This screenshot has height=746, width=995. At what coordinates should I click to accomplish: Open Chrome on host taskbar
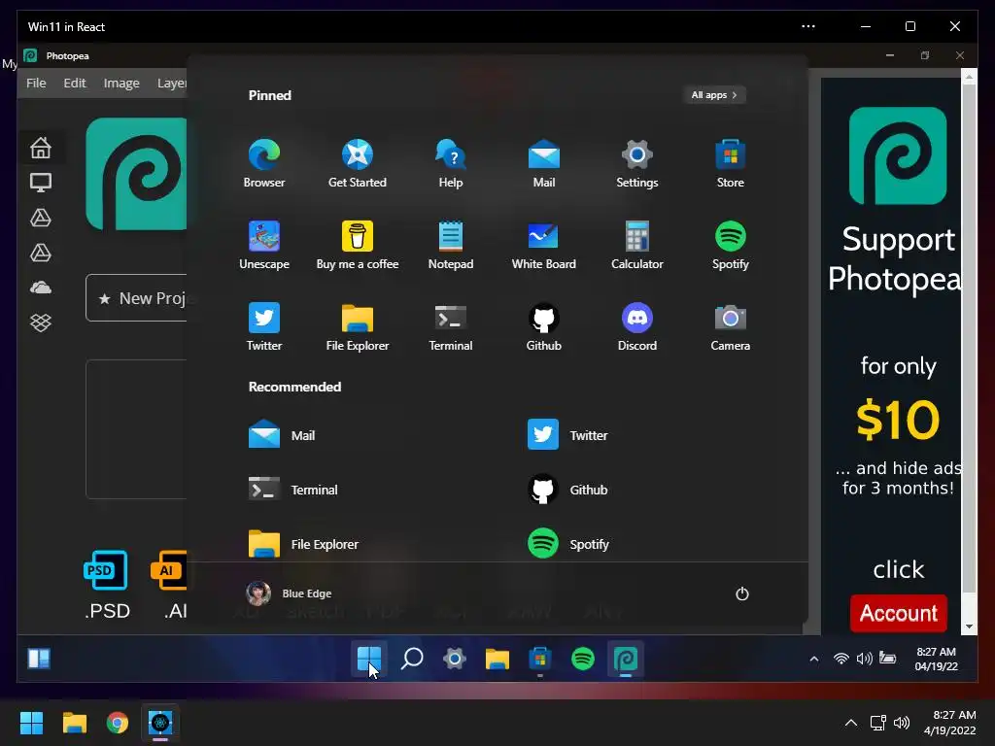click(x=118, y=723)
